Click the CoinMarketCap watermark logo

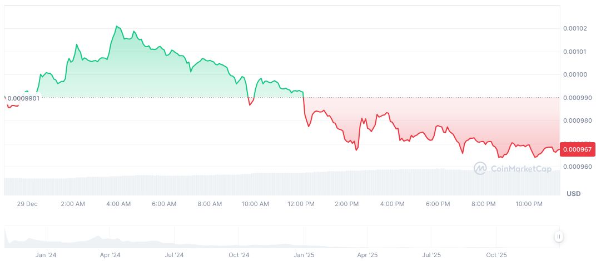512,168
